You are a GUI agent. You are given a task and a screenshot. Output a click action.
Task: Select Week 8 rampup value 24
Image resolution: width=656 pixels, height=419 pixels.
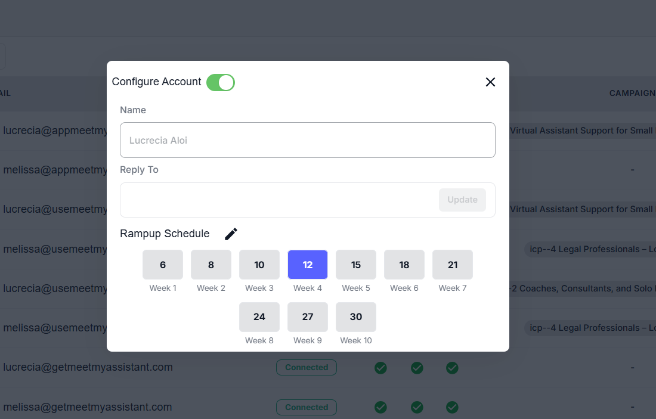[x=259, y=316]
